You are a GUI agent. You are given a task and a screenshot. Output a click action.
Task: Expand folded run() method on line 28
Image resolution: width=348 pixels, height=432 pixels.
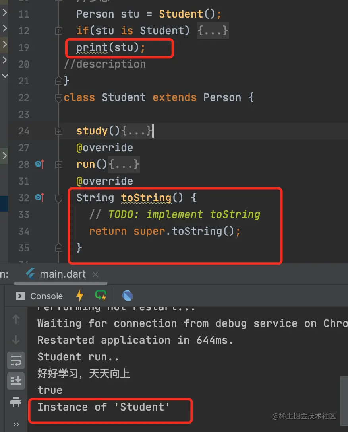pos(59,165)
